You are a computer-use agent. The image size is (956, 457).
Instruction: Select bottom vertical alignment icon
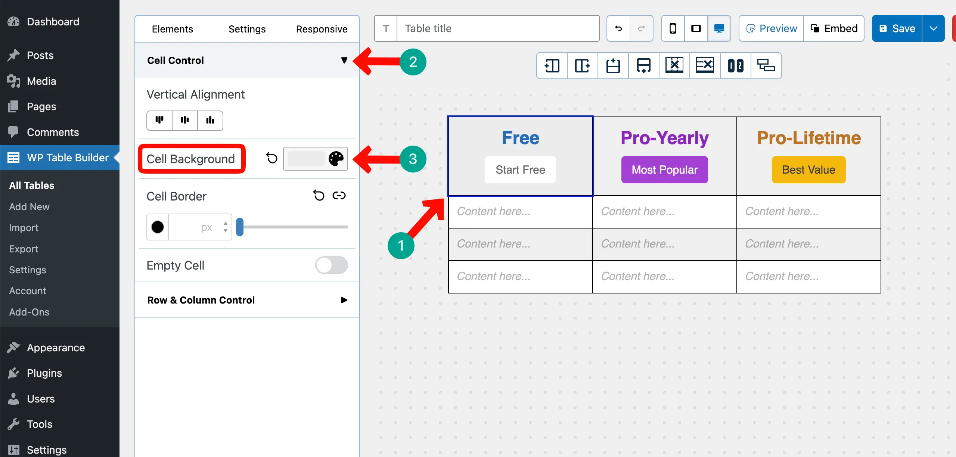[x=210, y=120]
